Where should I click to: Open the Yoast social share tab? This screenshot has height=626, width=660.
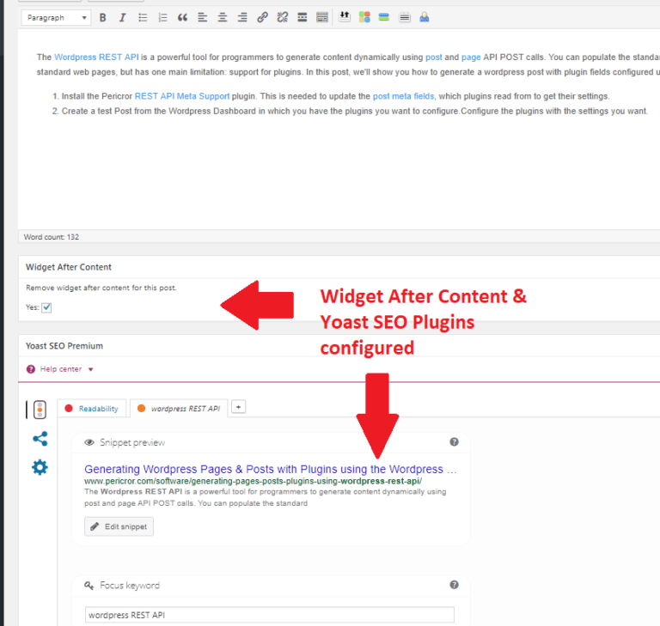[x=40, y=439]
